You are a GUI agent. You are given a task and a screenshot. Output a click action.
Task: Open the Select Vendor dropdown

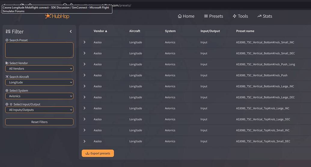39,69
